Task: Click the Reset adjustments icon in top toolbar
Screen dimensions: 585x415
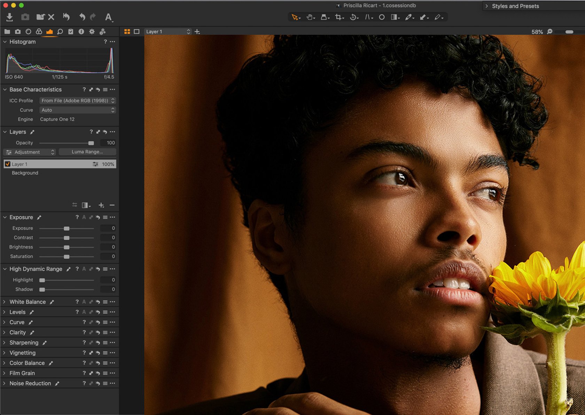Action: (66, 17)
